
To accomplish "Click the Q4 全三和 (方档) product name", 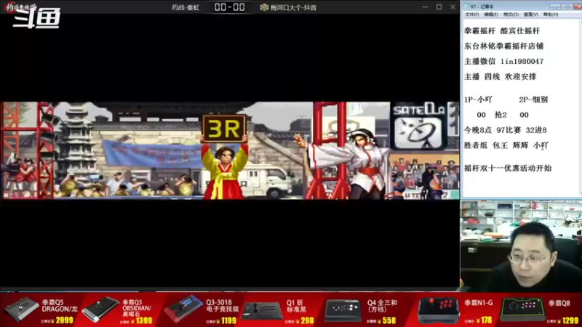I will [383, 306].
